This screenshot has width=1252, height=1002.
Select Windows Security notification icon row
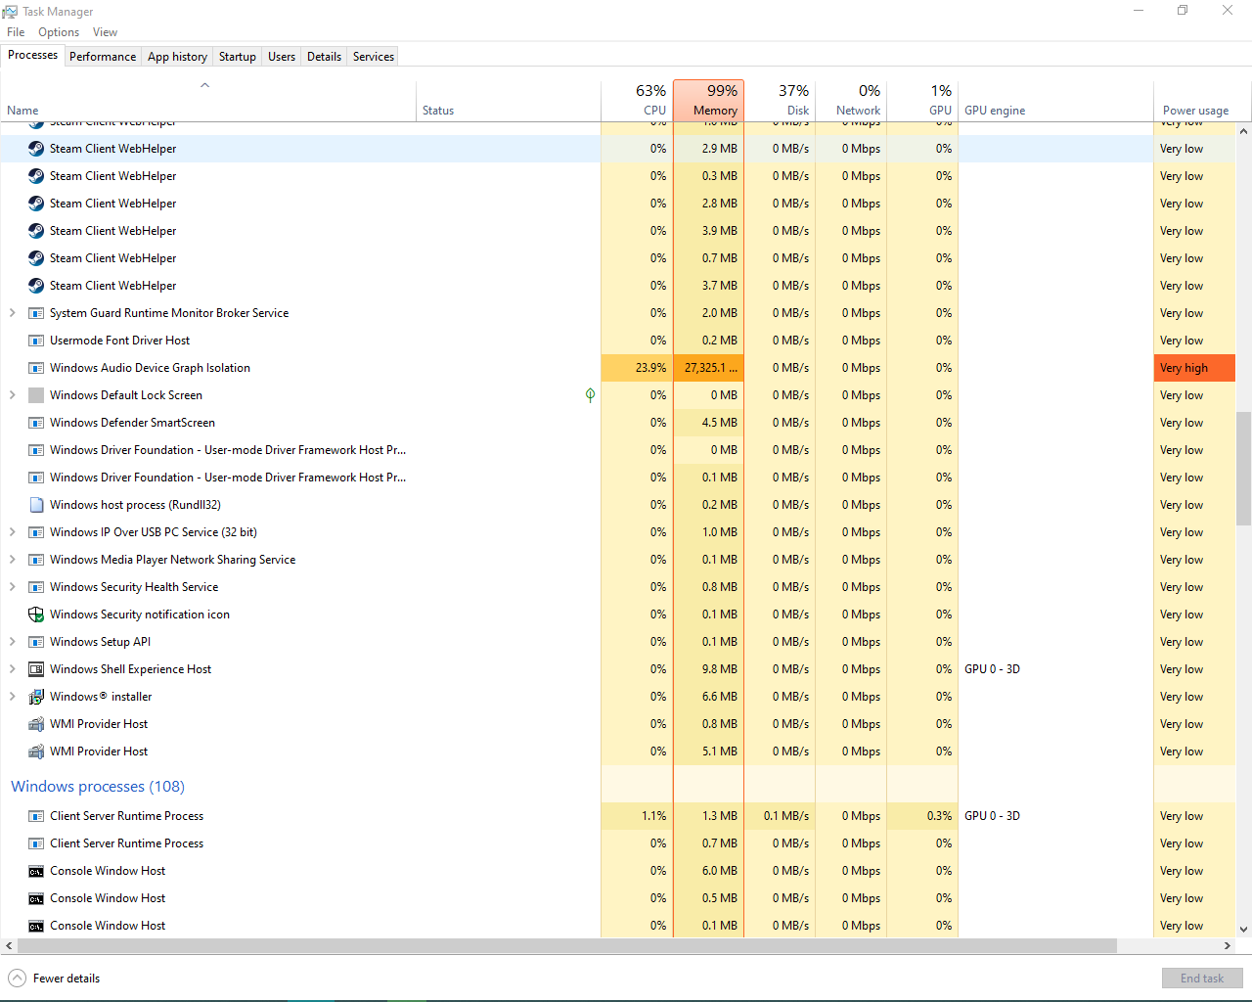tap(618, 615)
